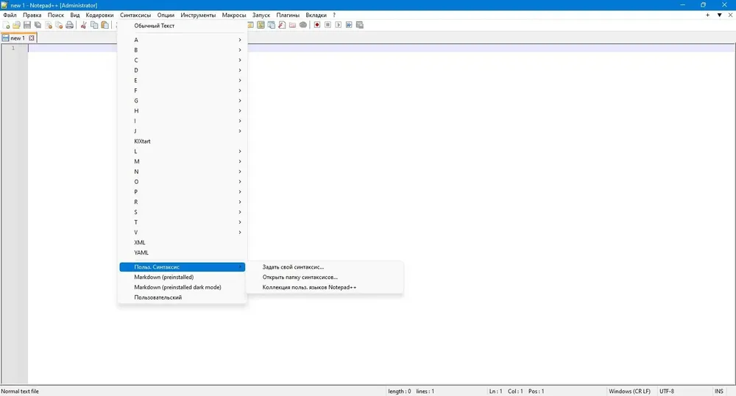Toggle the file monitoring eye icon
Image resolution: width=736 pixels, height=396 pixels.
point(303,25)
